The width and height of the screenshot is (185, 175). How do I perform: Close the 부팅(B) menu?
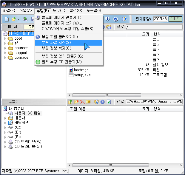point(43,11)
